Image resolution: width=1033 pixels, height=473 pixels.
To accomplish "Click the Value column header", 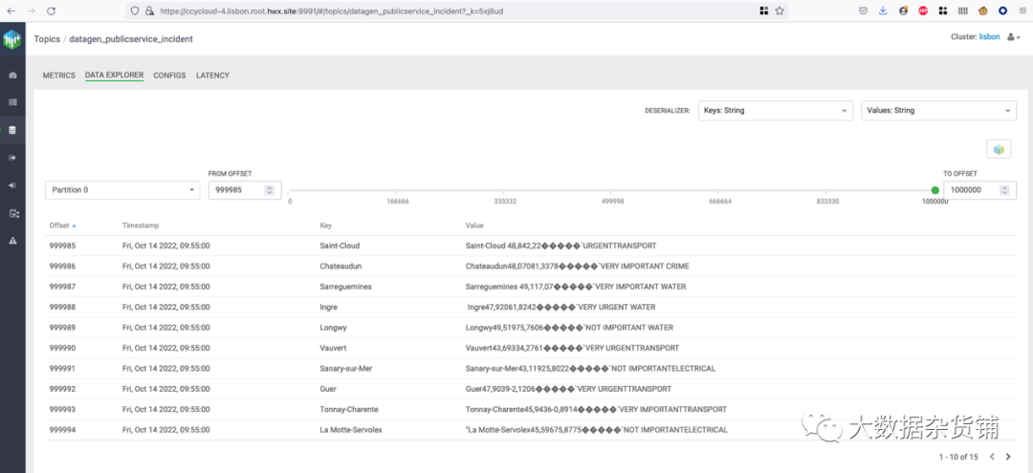I will pos(474,225).
